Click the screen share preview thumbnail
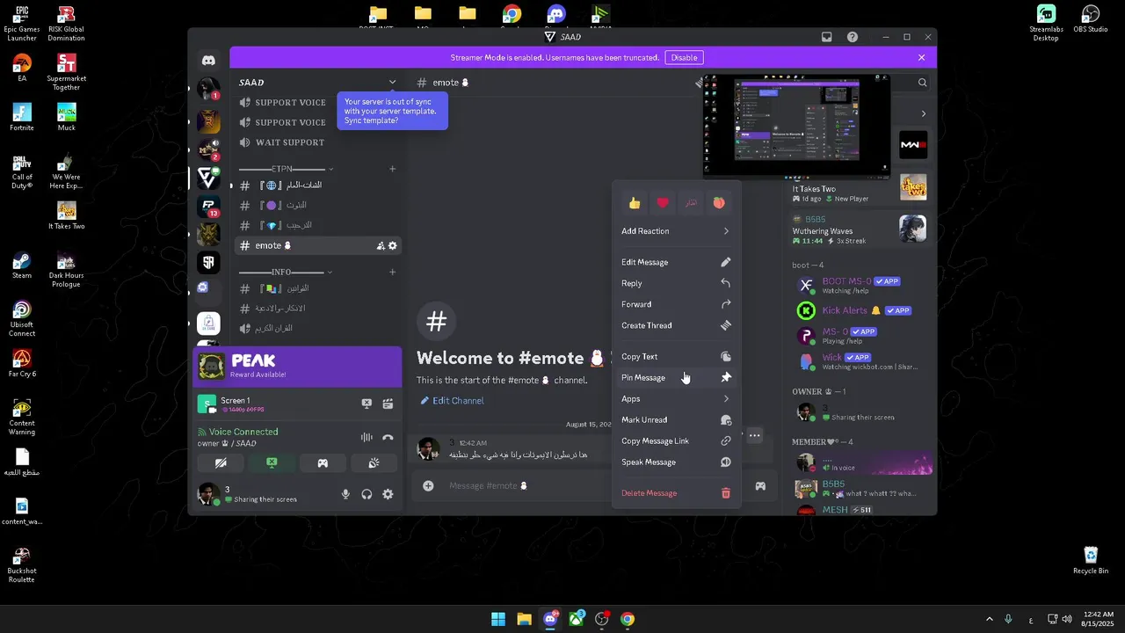This screenshot has width=1125, height=633. pyautogui.click(x=796, y=126)
